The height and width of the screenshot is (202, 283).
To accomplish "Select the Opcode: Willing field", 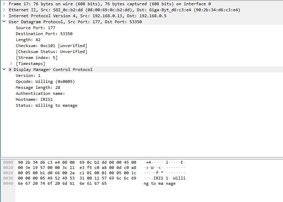I will (45, 82).
